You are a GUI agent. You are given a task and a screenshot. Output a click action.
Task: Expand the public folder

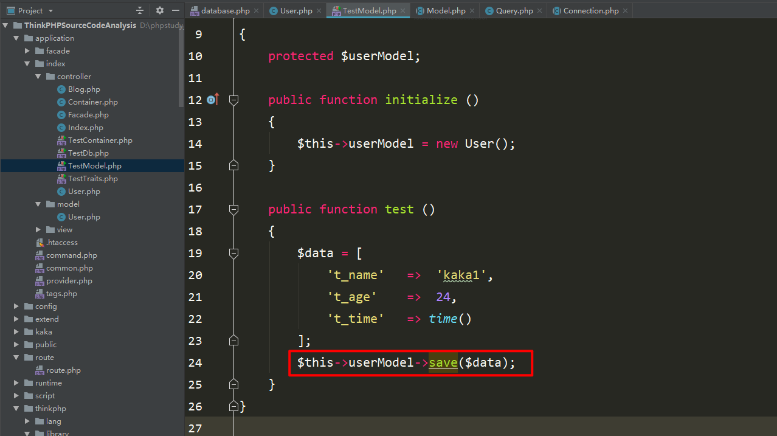coord(16,345)
